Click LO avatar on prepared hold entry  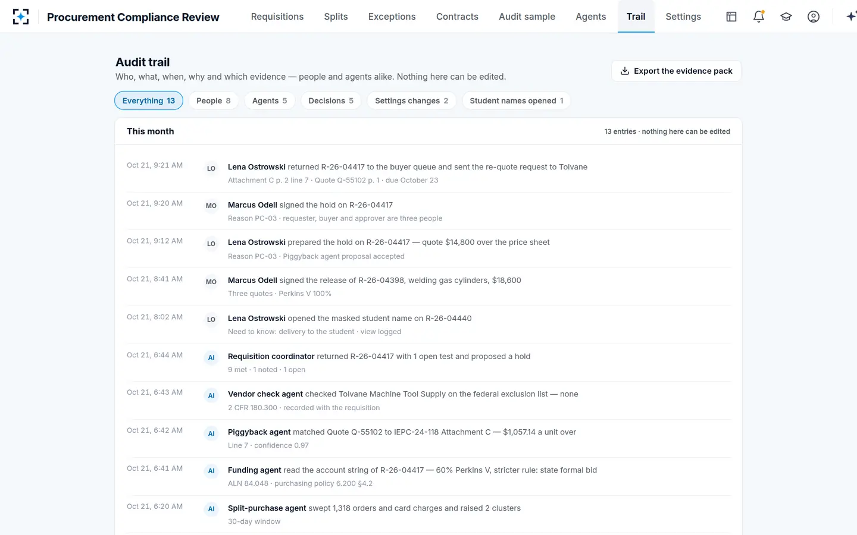(211, 244)
